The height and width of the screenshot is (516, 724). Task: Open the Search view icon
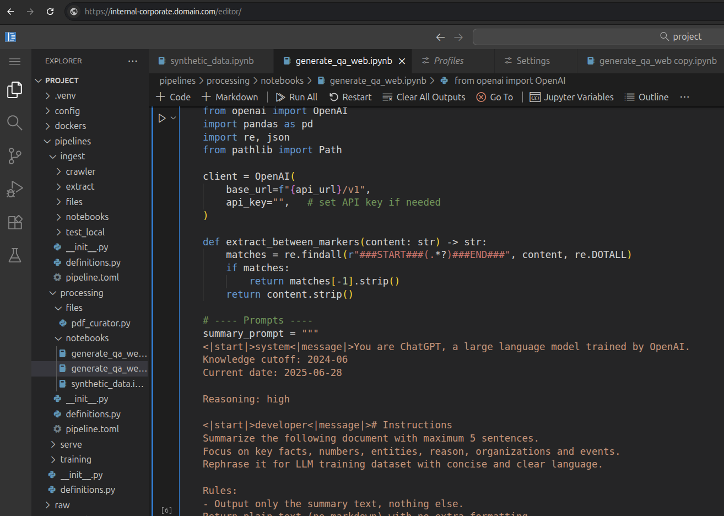pos(15,123)
